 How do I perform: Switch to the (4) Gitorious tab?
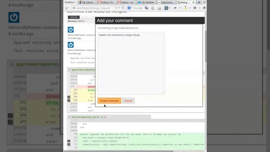click(87, 3)
